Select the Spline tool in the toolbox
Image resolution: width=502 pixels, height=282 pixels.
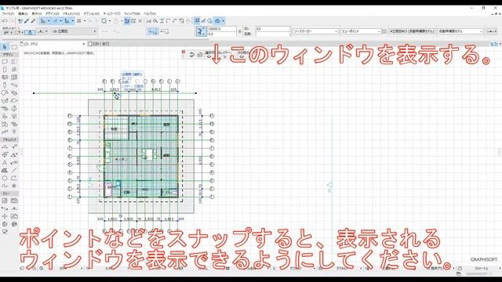pyautogui.click(x=5, y=186)
